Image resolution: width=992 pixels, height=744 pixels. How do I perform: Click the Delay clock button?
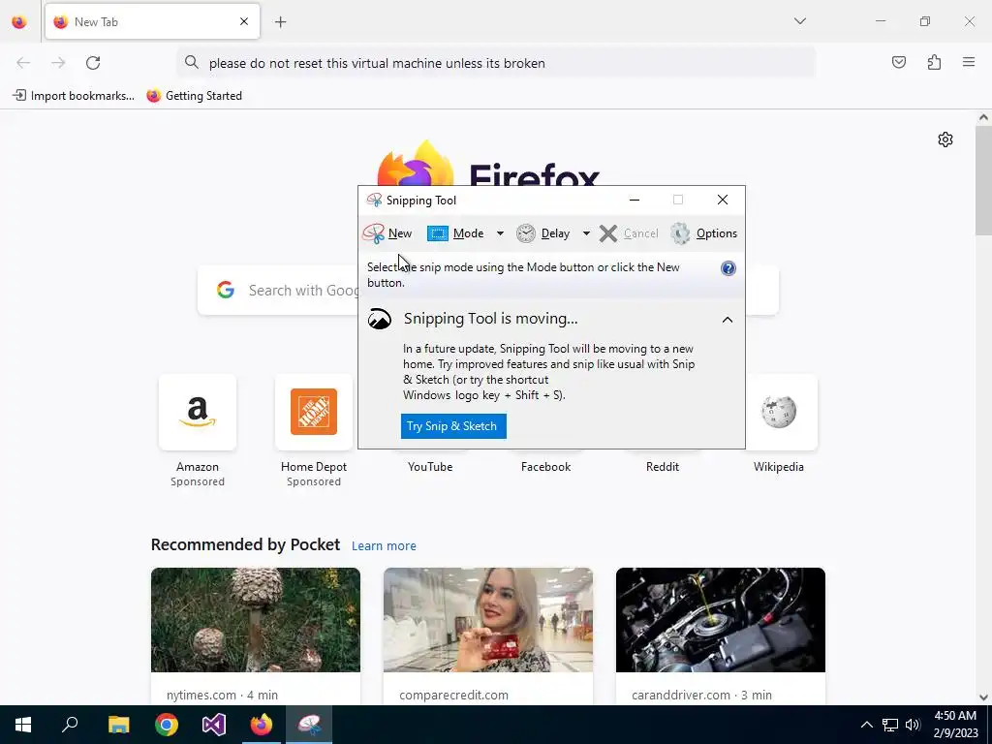click(543, 233)
